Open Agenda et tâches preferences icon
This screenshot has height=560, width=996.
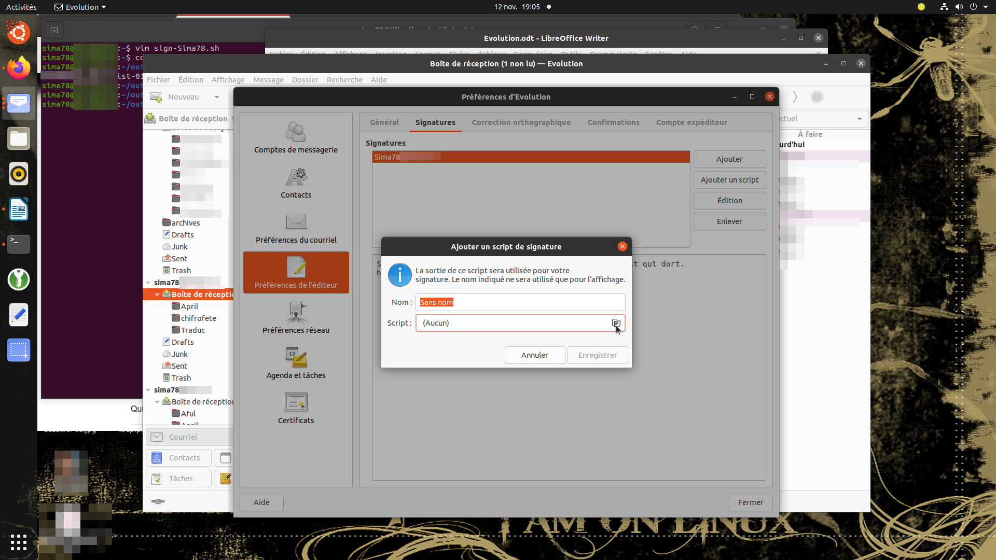click(296, 358)
